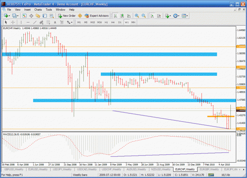This screenshot has height=178, width=247.
Task: Open the Insert menu
Action: coord(27,9)
